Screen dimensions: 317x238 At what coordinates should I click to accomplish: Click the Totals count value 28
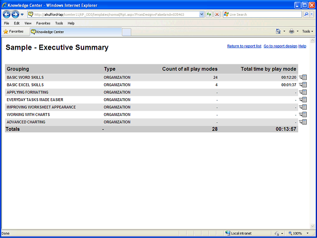pyautogui.click(x=214, y=129)
